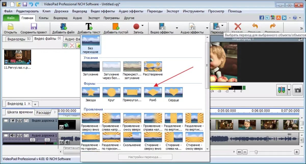Open the Аудио эффекты dropdown arrow
This screenshot has width=306, height=164.
(207, 28)
